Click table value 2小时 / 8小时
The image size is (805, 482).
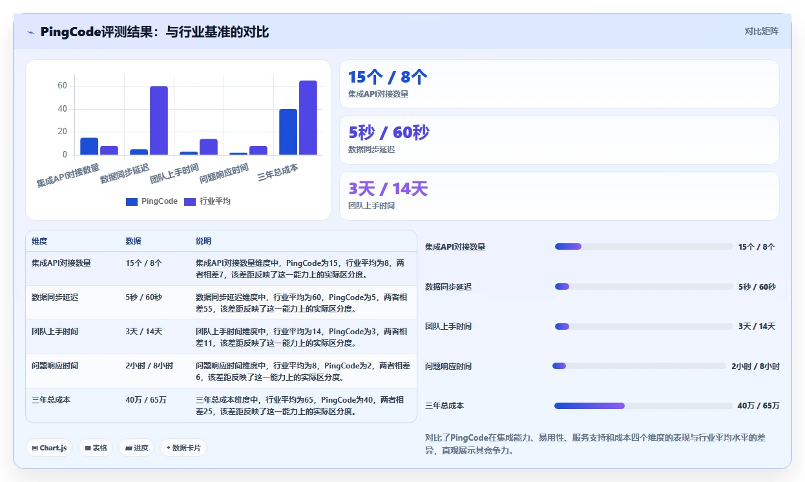click(x=149, y=366)
